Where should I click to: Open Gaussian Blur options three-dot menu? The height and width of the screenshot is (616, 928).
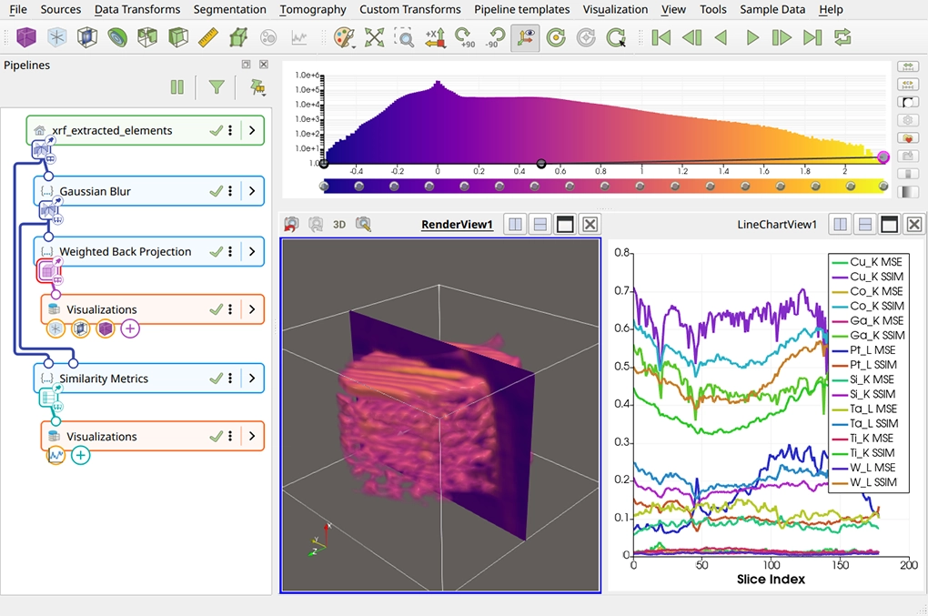click(230, 191)
